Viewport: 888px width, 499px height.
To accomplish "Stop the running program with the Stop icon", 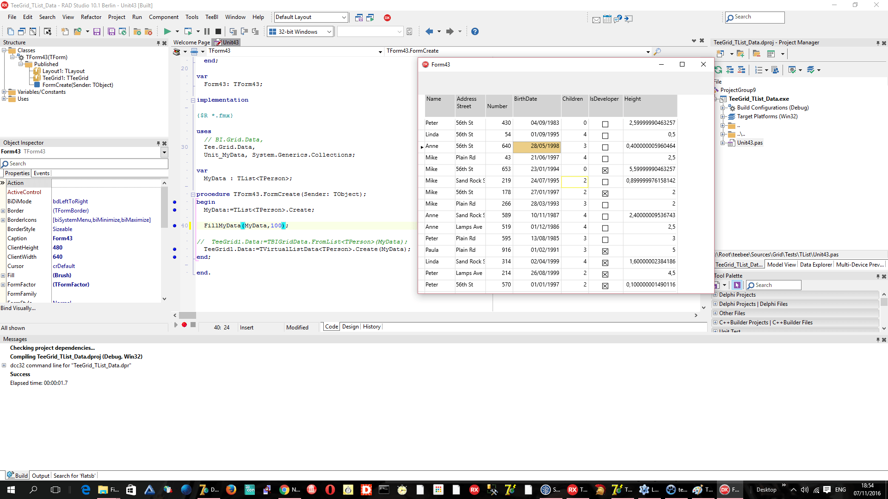I will (x=218, y=31).
